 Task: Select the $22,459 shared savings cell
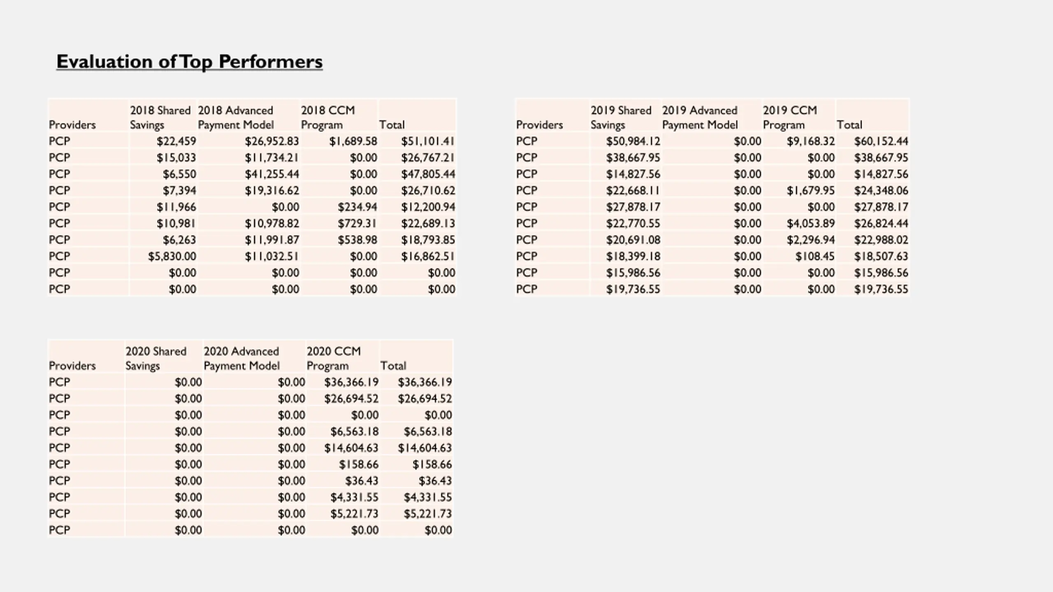tap(176, 141)
